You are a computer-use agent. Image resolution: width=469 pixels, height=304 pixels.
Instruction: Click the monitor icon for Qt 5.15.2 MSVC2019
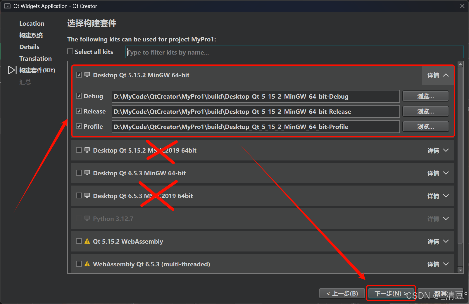pos(87,150)
